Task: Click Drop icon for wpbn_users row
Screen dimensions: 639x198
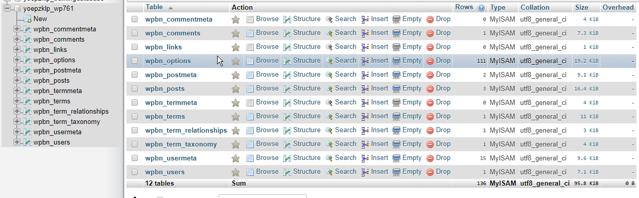Action: (x=430, y=172)
